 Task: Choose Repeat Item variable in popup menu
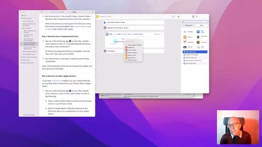pos(133,58)
